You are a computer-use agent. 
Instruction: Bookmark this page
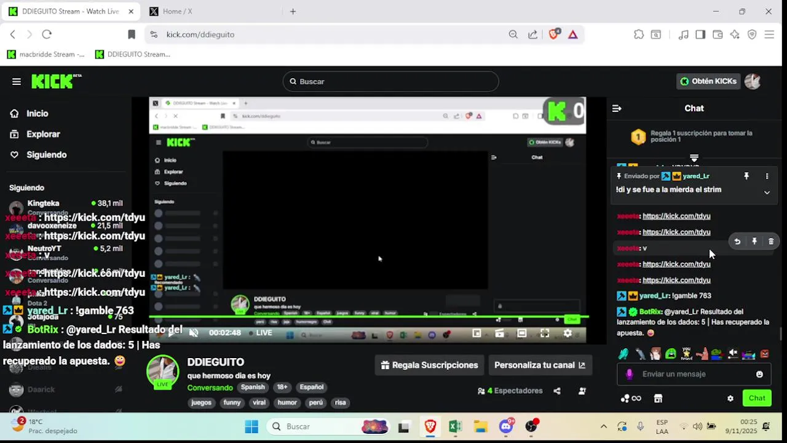pos(132,34)
